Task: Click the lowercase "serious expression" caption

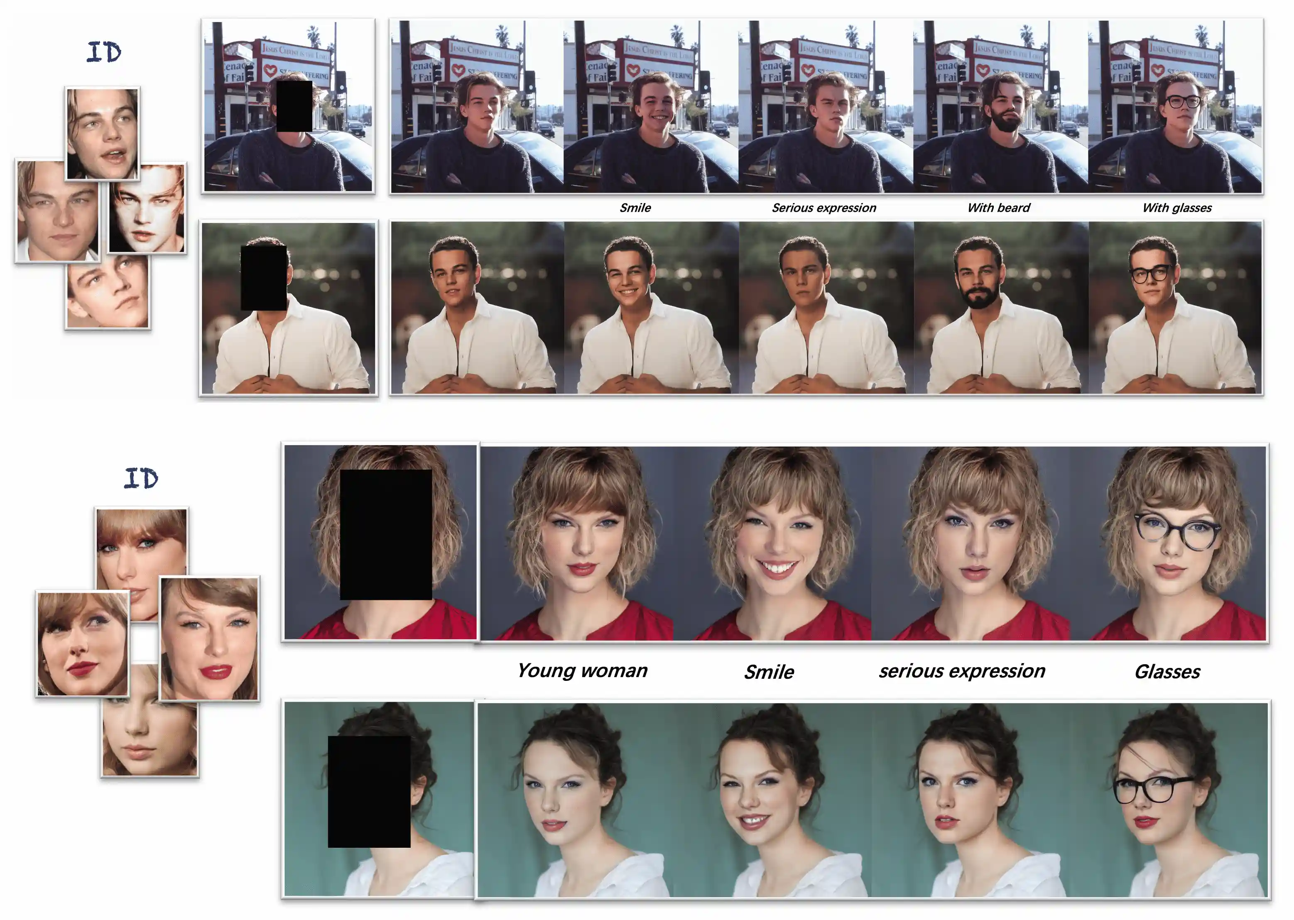Action: click(x=961, y=671)
